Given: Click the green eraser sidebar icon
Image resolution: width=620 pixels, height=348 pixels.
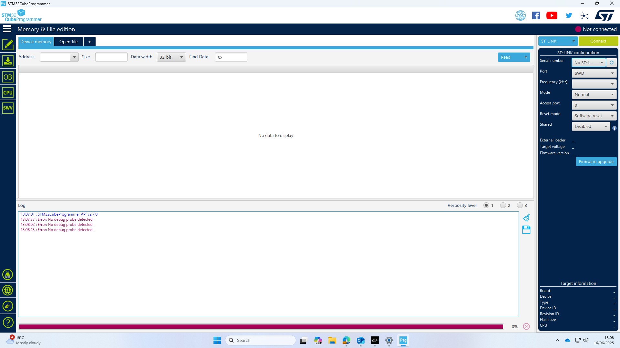Looking at the screenshot, I should pyautogui.click(x=8, y=306).
